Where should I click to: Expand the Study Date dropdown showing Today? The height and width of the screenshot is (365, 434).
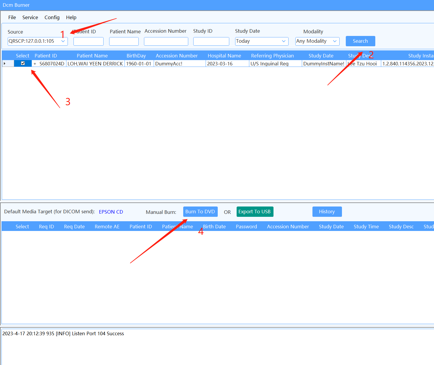284,41
